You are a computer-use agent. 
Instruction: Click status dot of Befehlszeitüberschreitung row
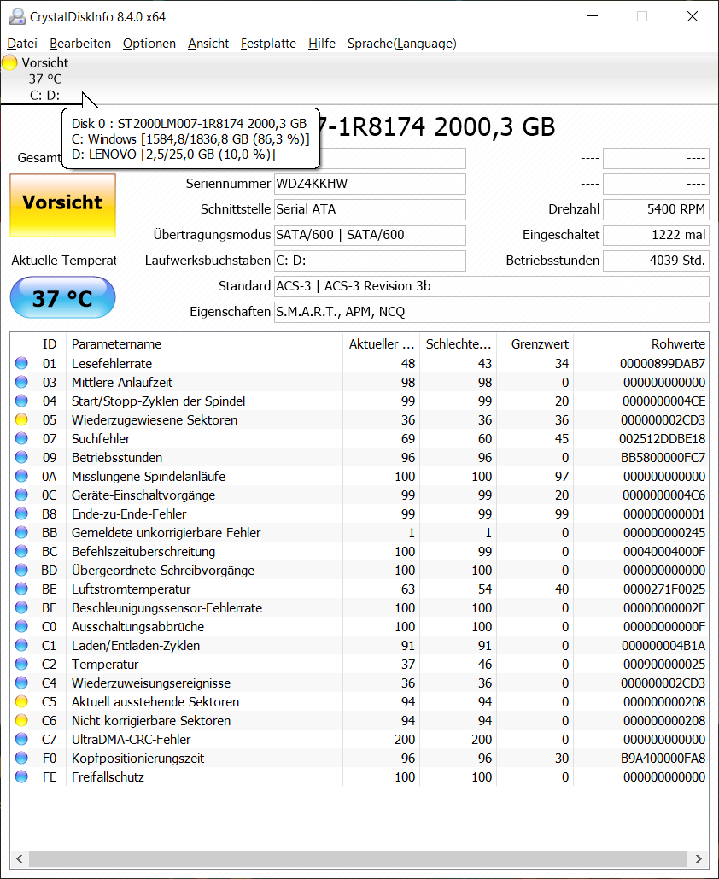21,551
